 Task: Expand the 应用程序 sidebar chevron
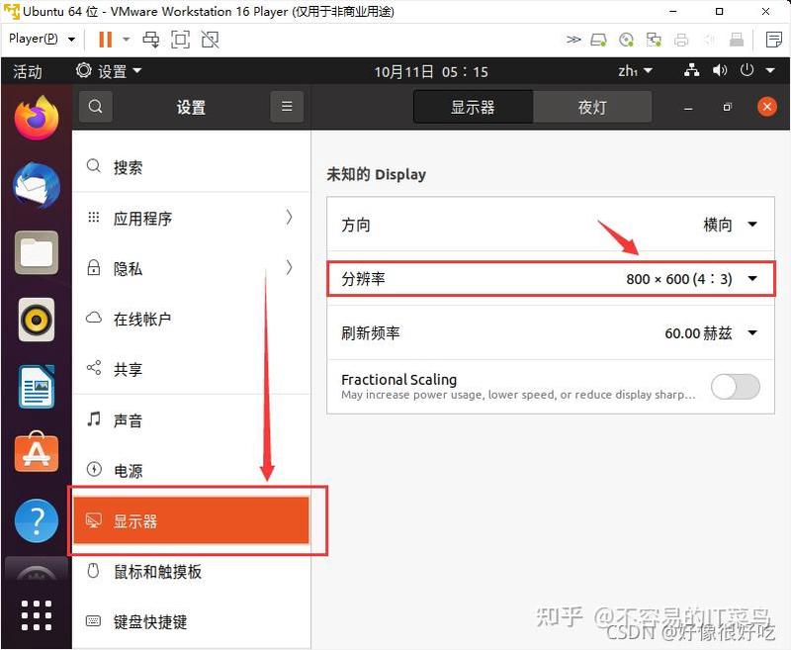(289, 218)
